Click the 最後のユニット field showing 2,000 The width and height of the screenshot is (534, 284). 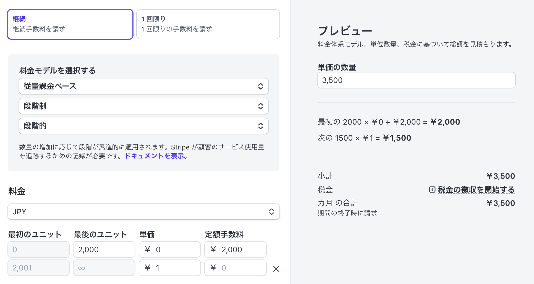(x=104, y=249)
